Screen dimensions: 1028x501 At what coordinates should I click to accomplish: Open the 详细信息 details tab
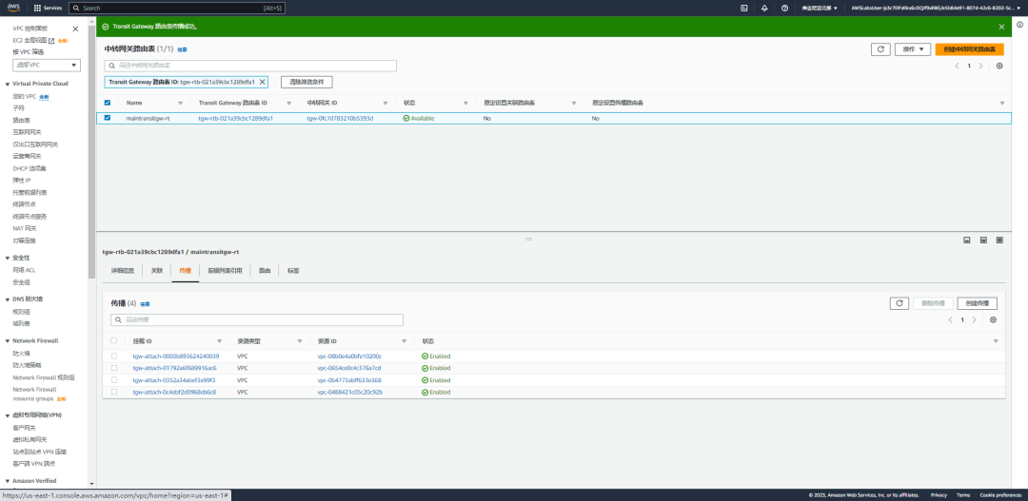[x=123, y=271]
